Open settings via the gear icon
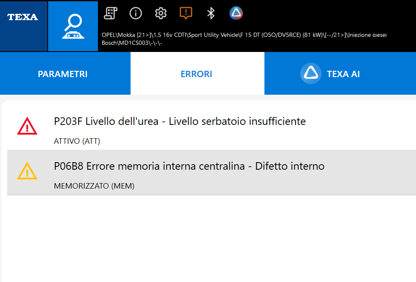Screen dimensions: 416x282 coord(161,13)
